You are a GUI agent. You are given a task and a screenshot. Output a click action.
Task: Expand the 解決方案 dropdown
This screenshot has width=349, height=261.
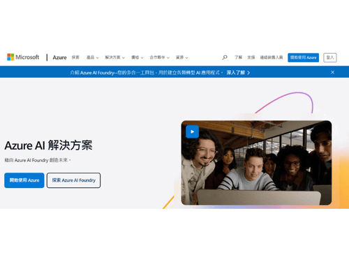pyautogui.click(x=114, y=57)
